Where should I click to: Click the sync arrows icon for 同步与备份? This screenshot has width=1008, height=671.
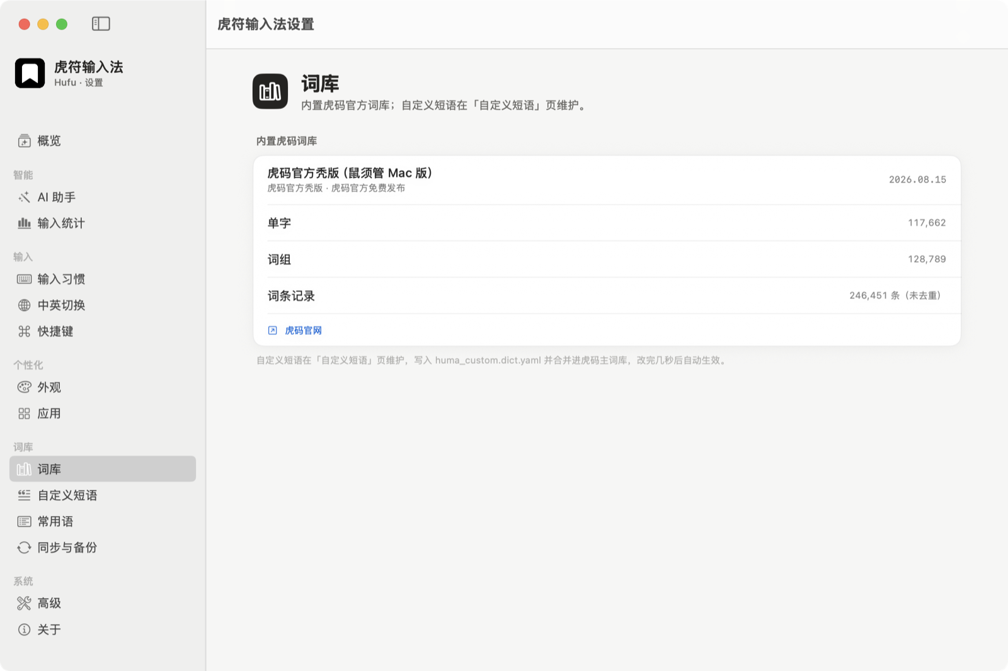(24, 548)
